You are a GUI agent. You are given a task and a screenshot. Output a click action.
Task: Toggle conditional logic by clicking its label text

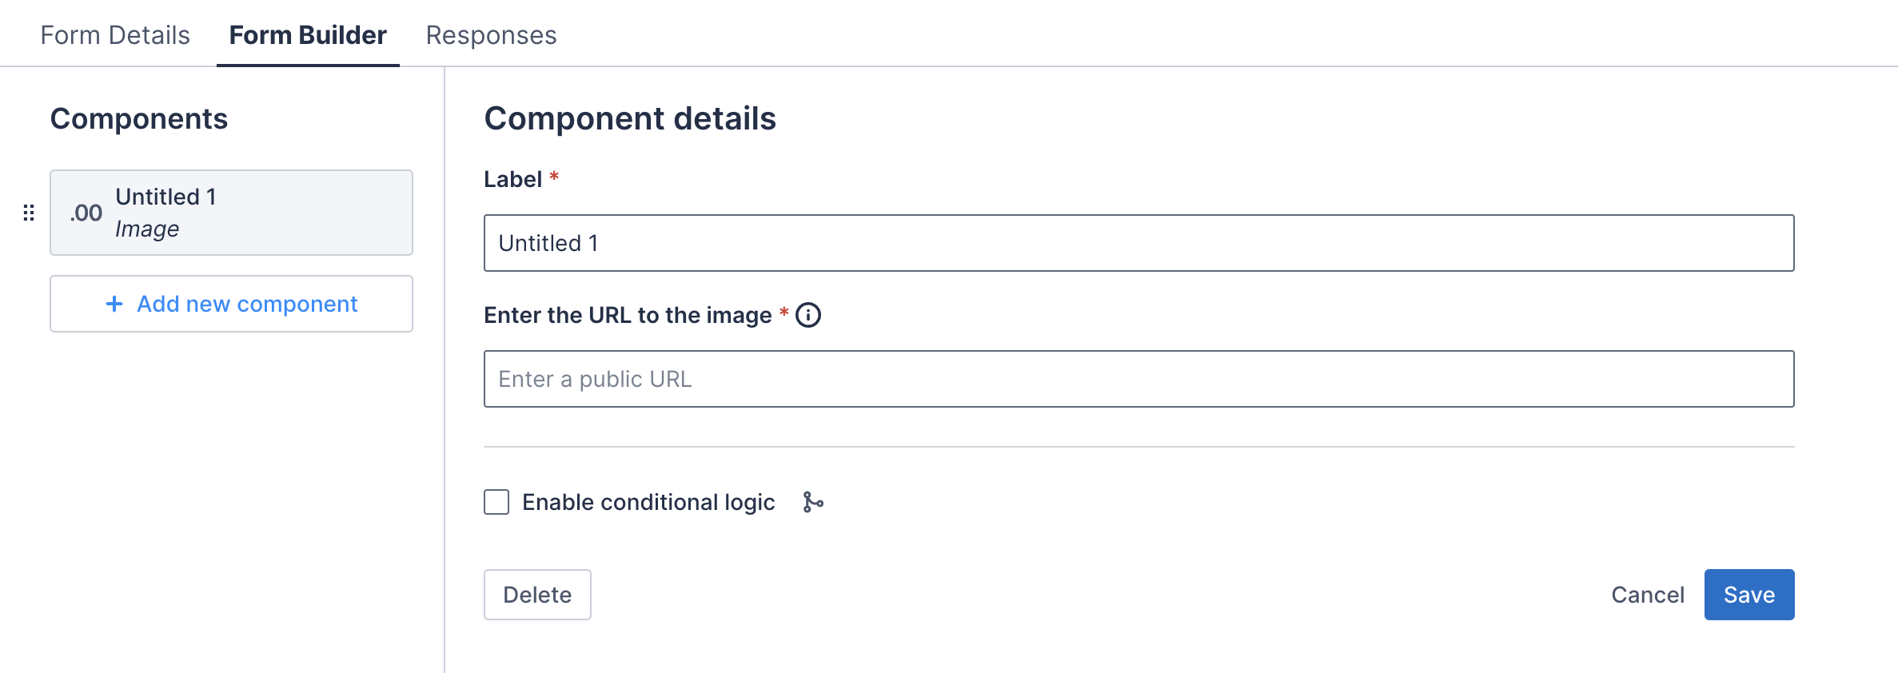tap(648, 502)
